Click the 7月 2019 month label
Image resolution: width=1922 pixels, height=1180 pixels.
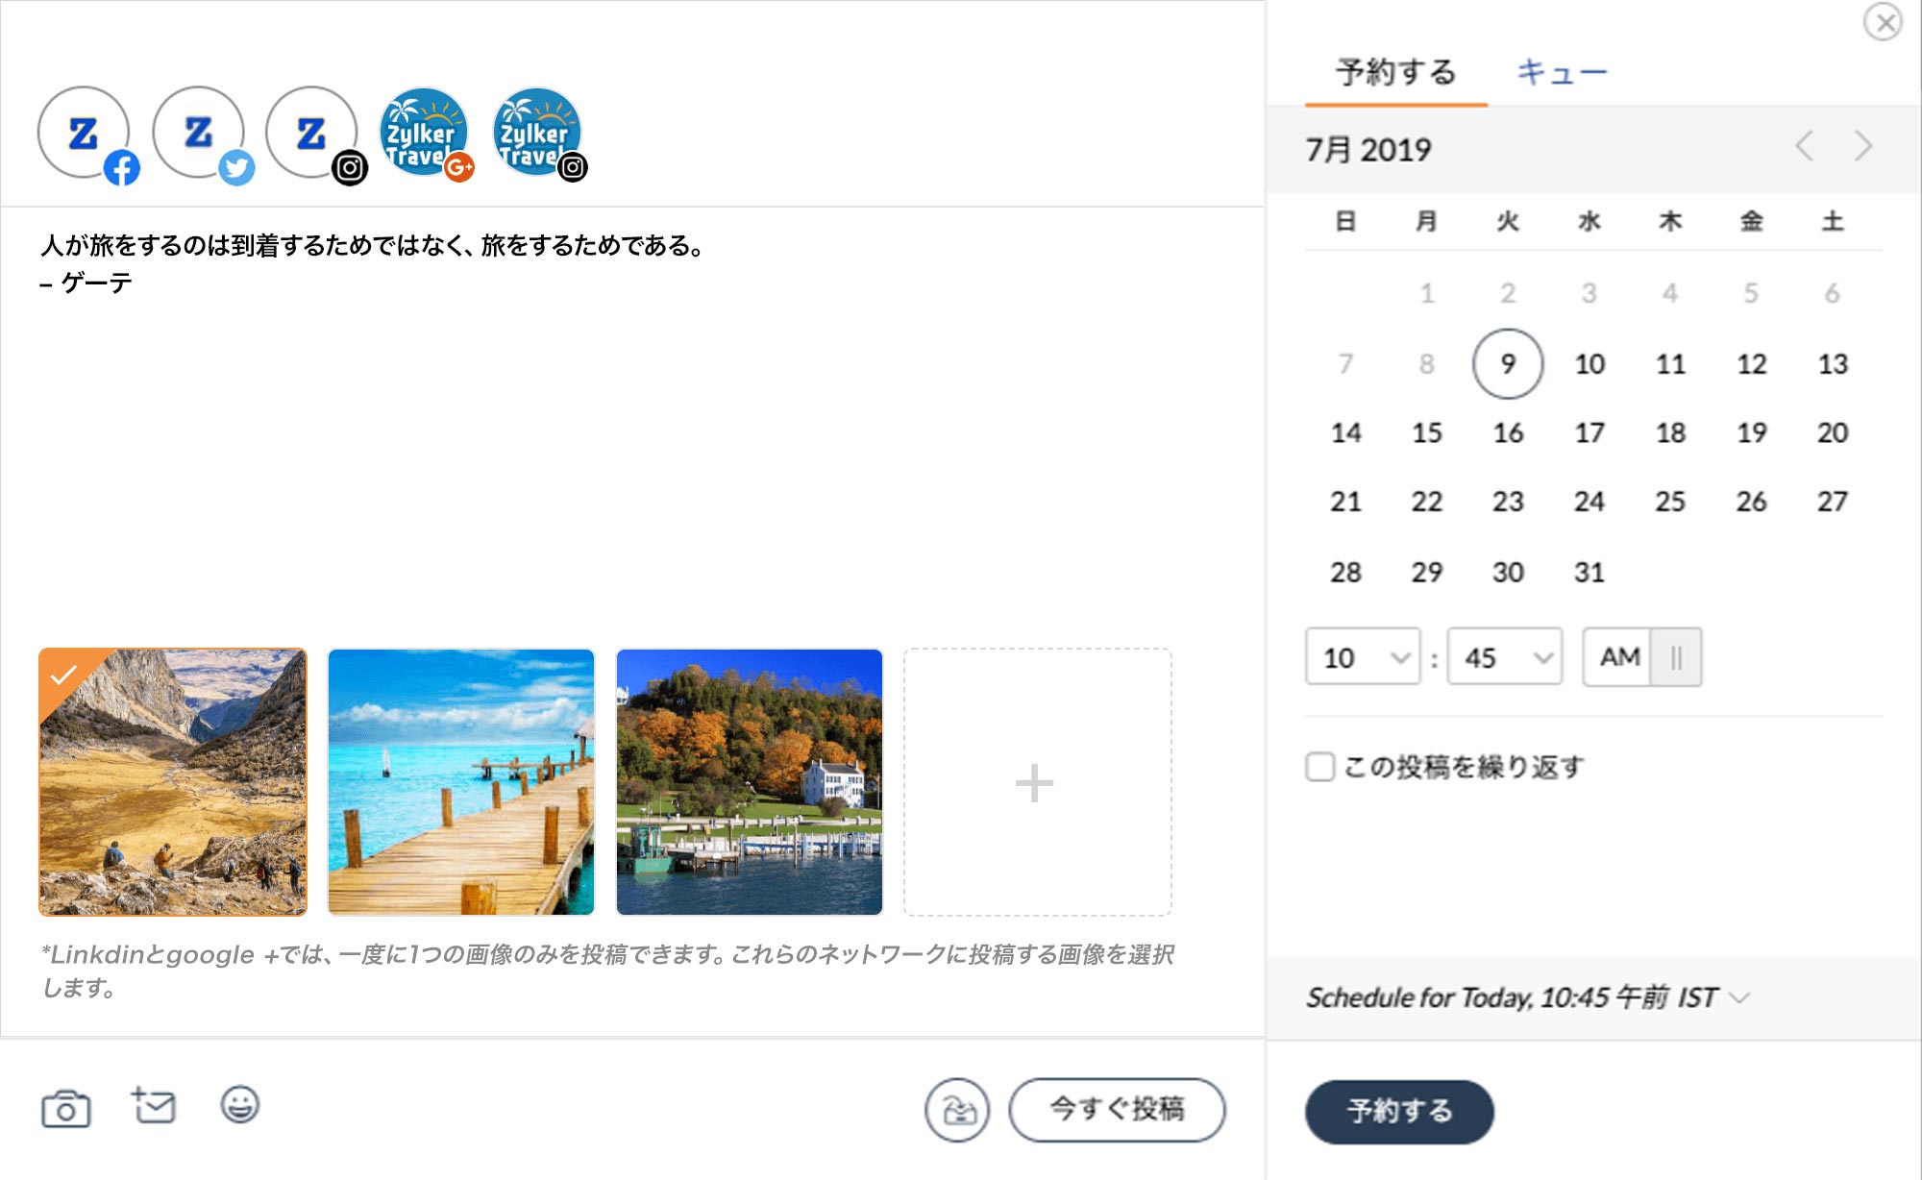click(1368, 150)
